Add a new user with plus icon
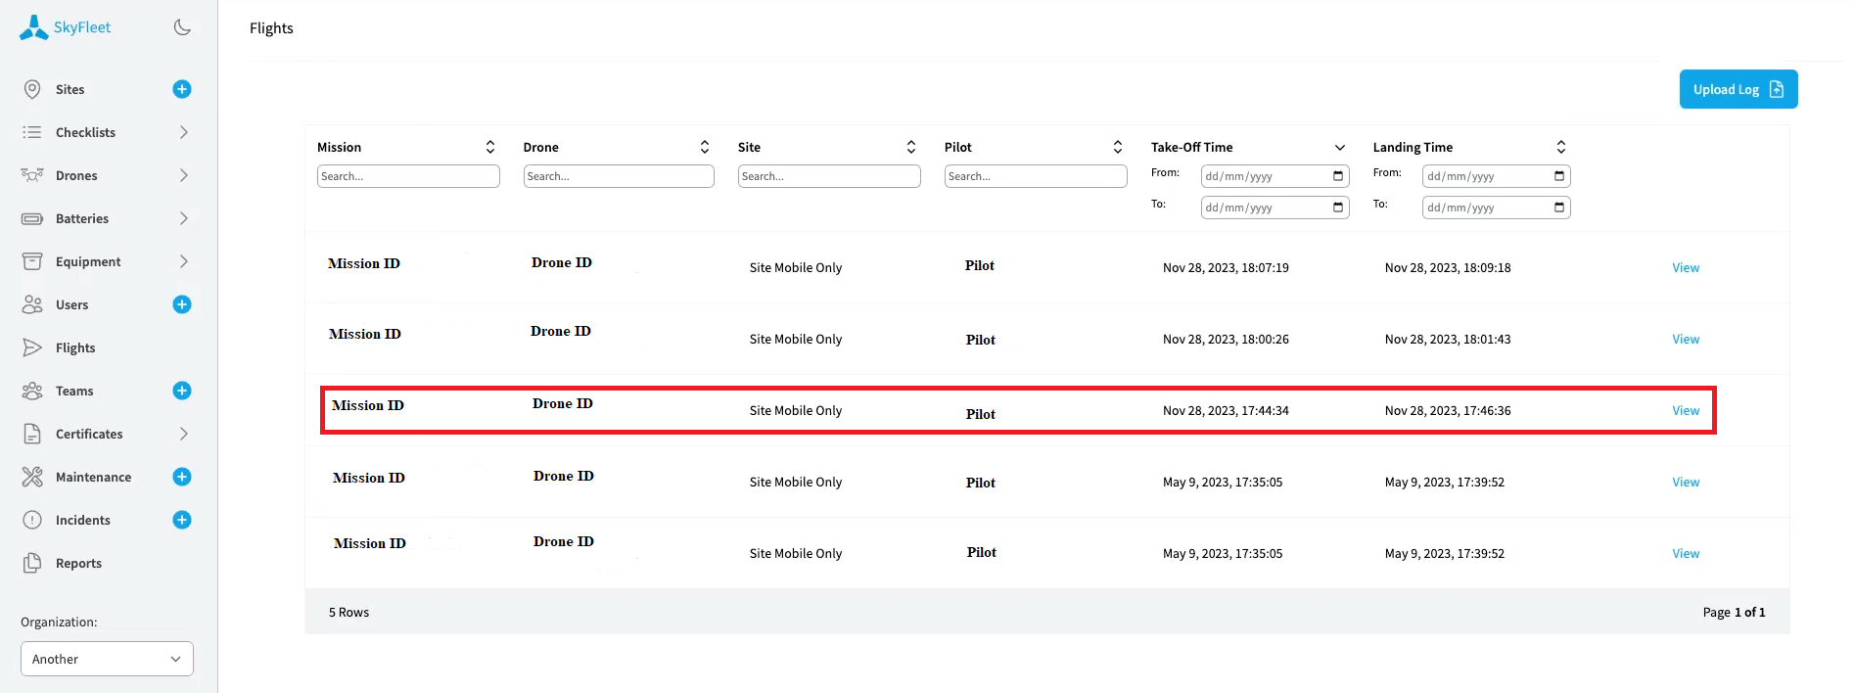1854x693 pixels. tap(182, 304)
